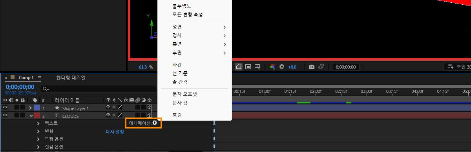
Task: Click the collapse transformations sun header icon
Action: [114, 100]
